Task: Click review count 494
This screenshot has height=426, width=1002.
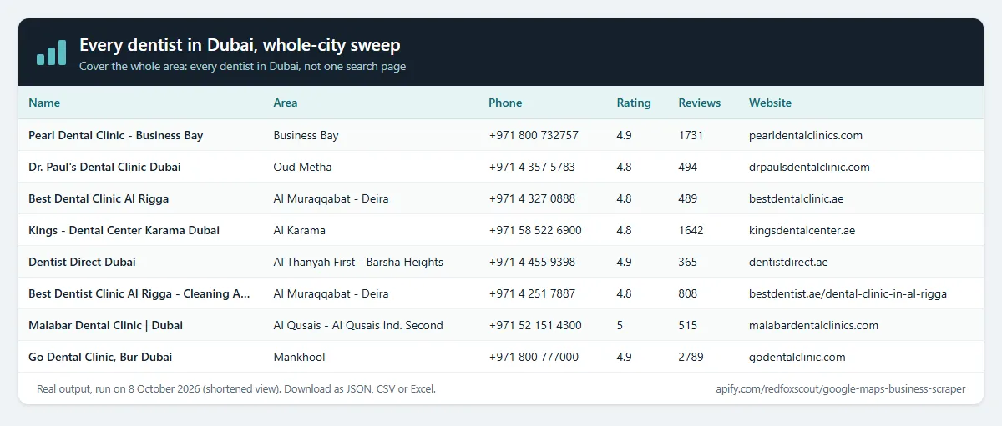Action: 688,167
